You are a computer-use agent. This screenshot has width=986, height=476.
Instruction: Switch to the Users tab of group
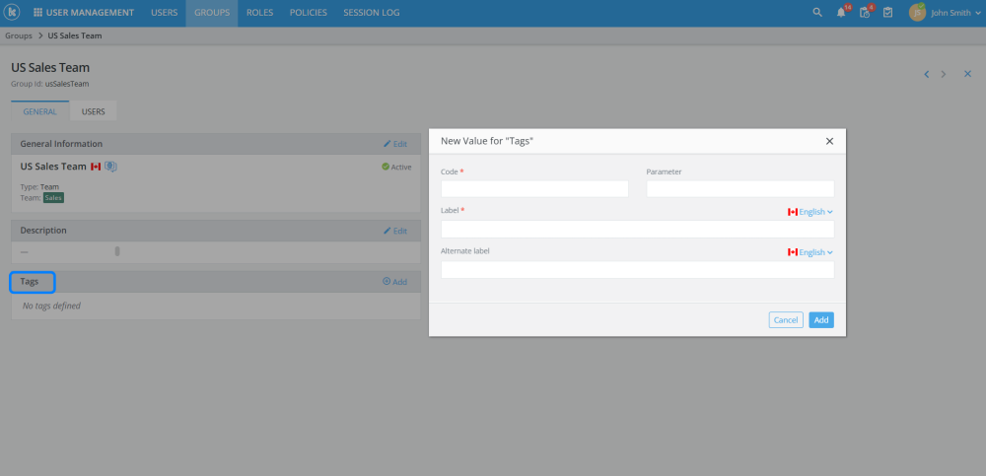tap(93, 112)
